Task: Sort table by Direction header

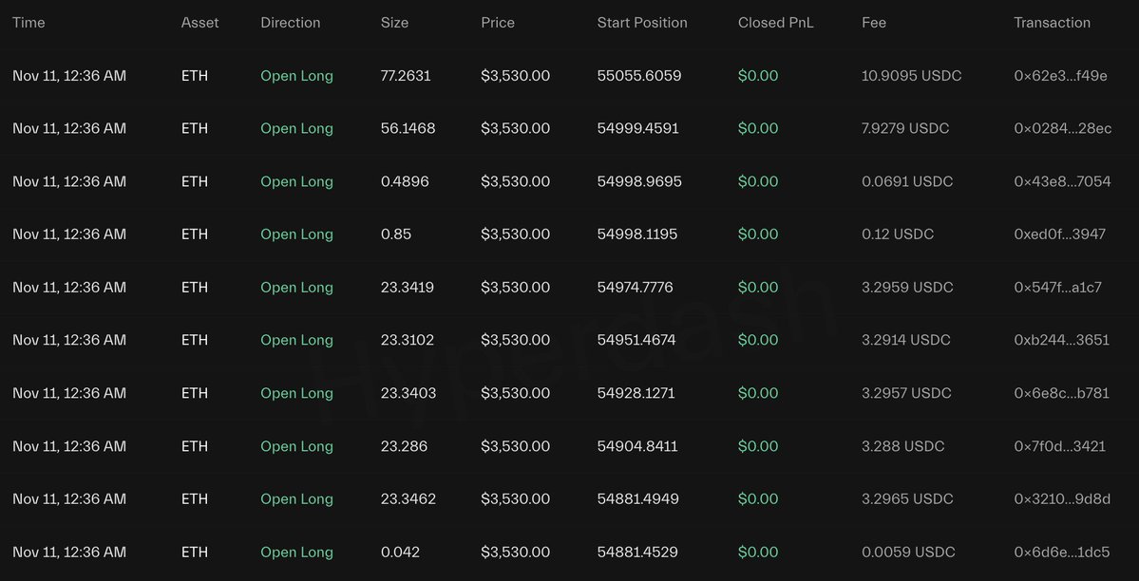Action: pyautogui.click(x=290, y=23)
